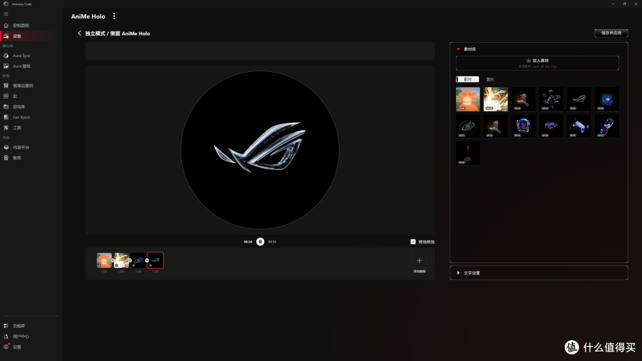Image resolution: width=642 pixels, height=361 pixels.
Task: Select the sparks explosion video in library
Action: click(495, 99)
